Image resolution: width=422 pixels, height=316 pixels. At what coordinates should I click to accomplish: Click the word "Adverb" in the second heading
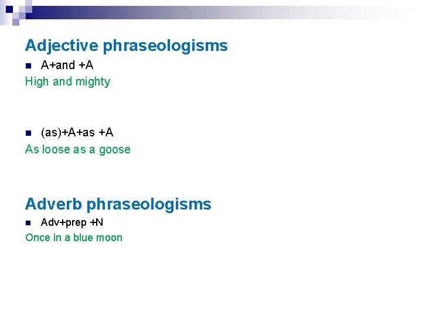[x=53, y=204]
